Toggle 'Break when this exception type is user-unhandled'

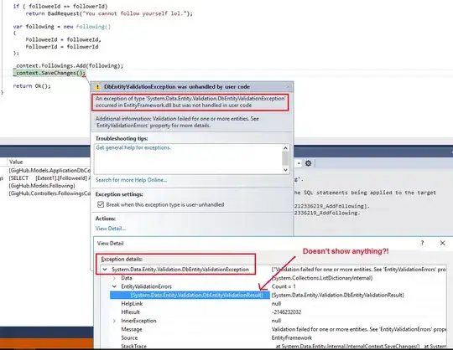pos(101,204)
